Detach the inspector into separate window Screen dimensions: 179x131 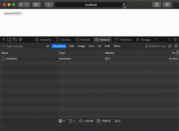pyautogui.click(x=15, y=40)
